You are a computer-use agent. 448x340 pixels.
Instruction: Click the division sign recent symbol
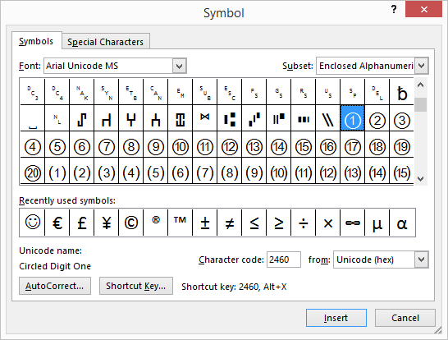304,223
